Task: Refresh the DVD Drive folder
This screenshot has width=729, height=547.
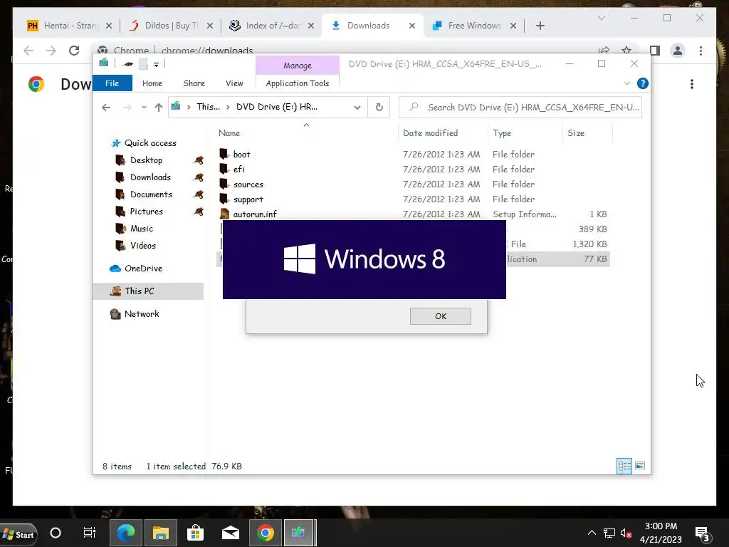Action: pyautogui.click(x=379, y=108)
